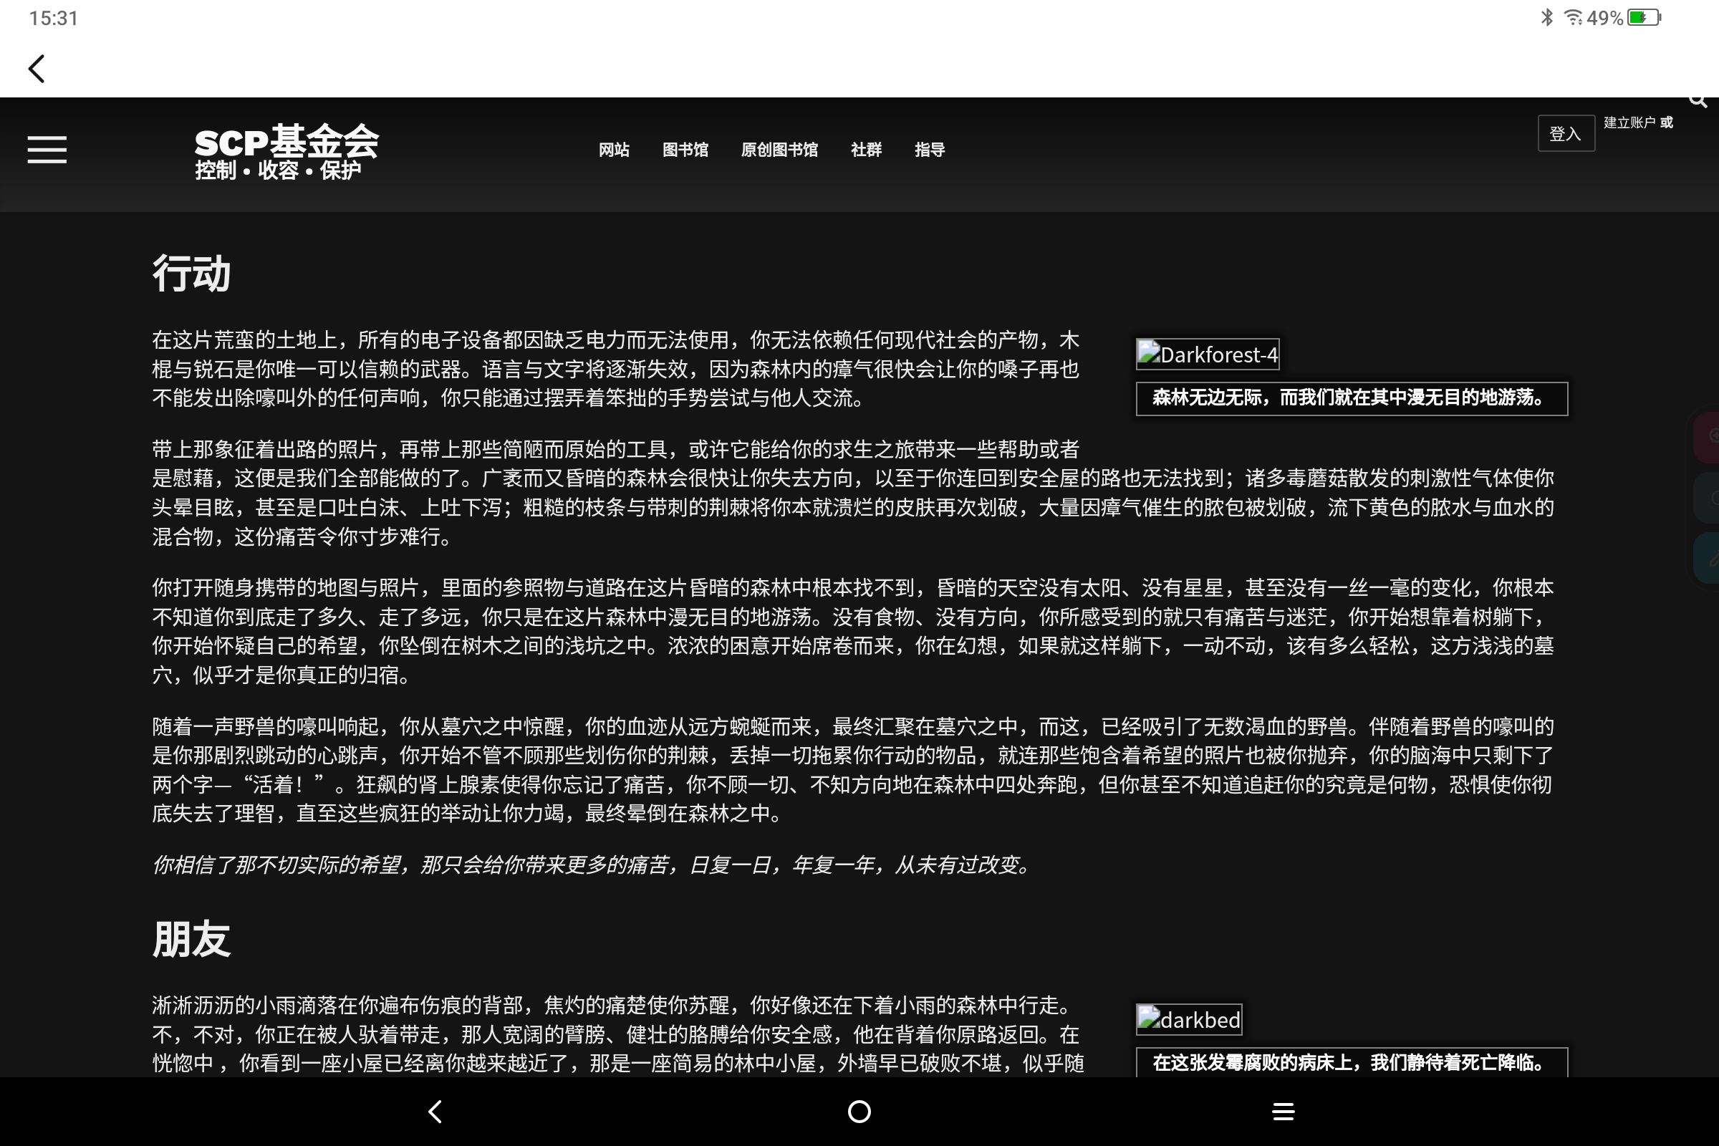Click paragraph starting 在这片荒蛮的土地上
1719x1146 pixels.
615,369
